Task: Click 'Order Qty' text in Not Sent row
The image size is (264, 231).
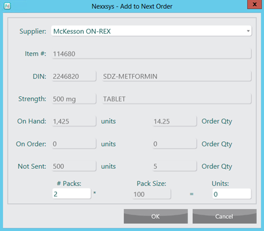Action: (x=217, y=167)
